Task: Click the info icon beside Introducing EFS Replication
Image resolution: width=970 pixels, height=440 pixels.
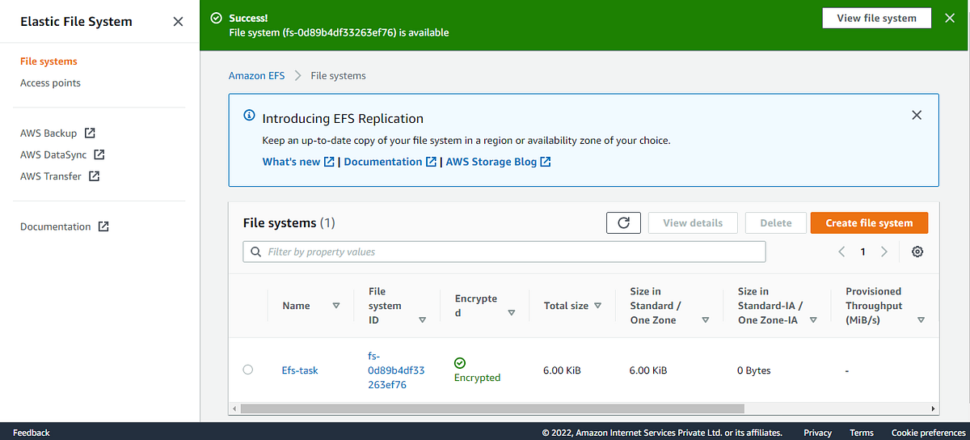Action: click(249, 116)
